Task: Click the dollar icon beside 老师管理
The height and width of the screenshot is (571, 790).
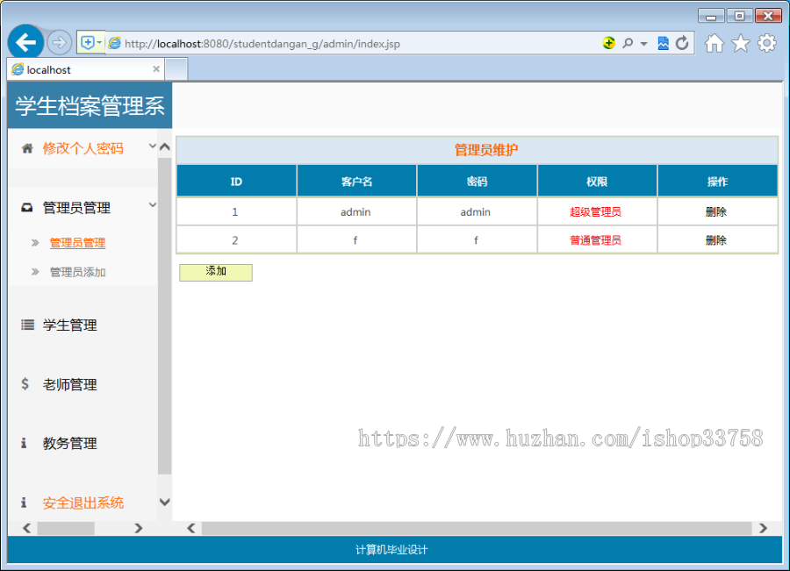Action: 25,383
